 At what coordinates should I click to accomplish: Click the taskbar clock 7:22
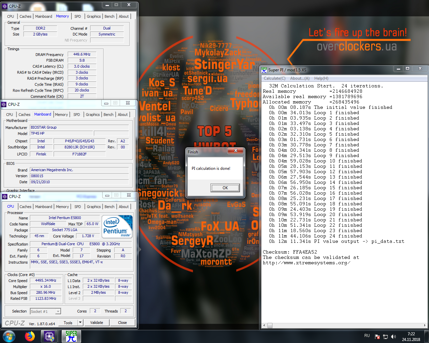tap(411, 334)
